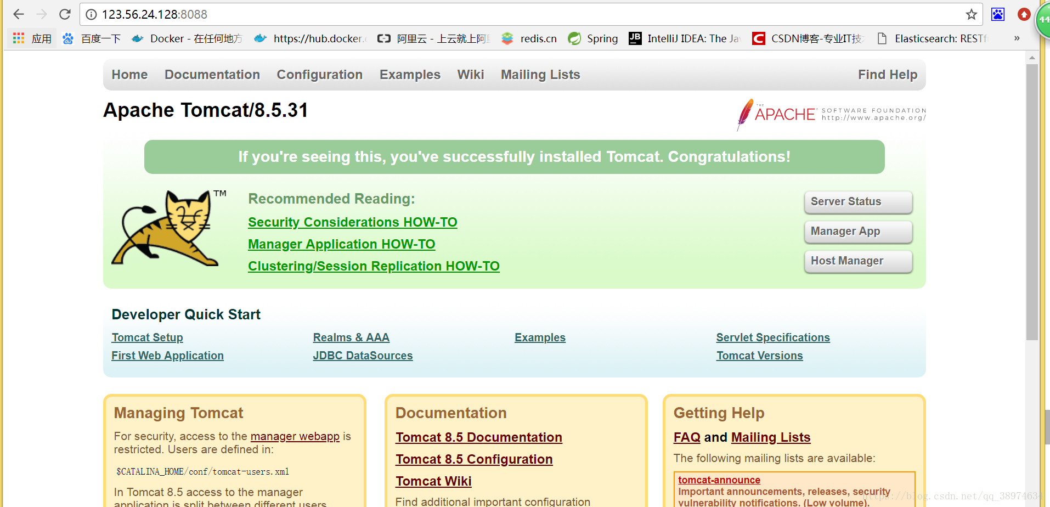Image resolution: width=1050 pixels, height=507 pixels.
Task: Reload the page with the refresh icon
Action: tap(65, 14)
